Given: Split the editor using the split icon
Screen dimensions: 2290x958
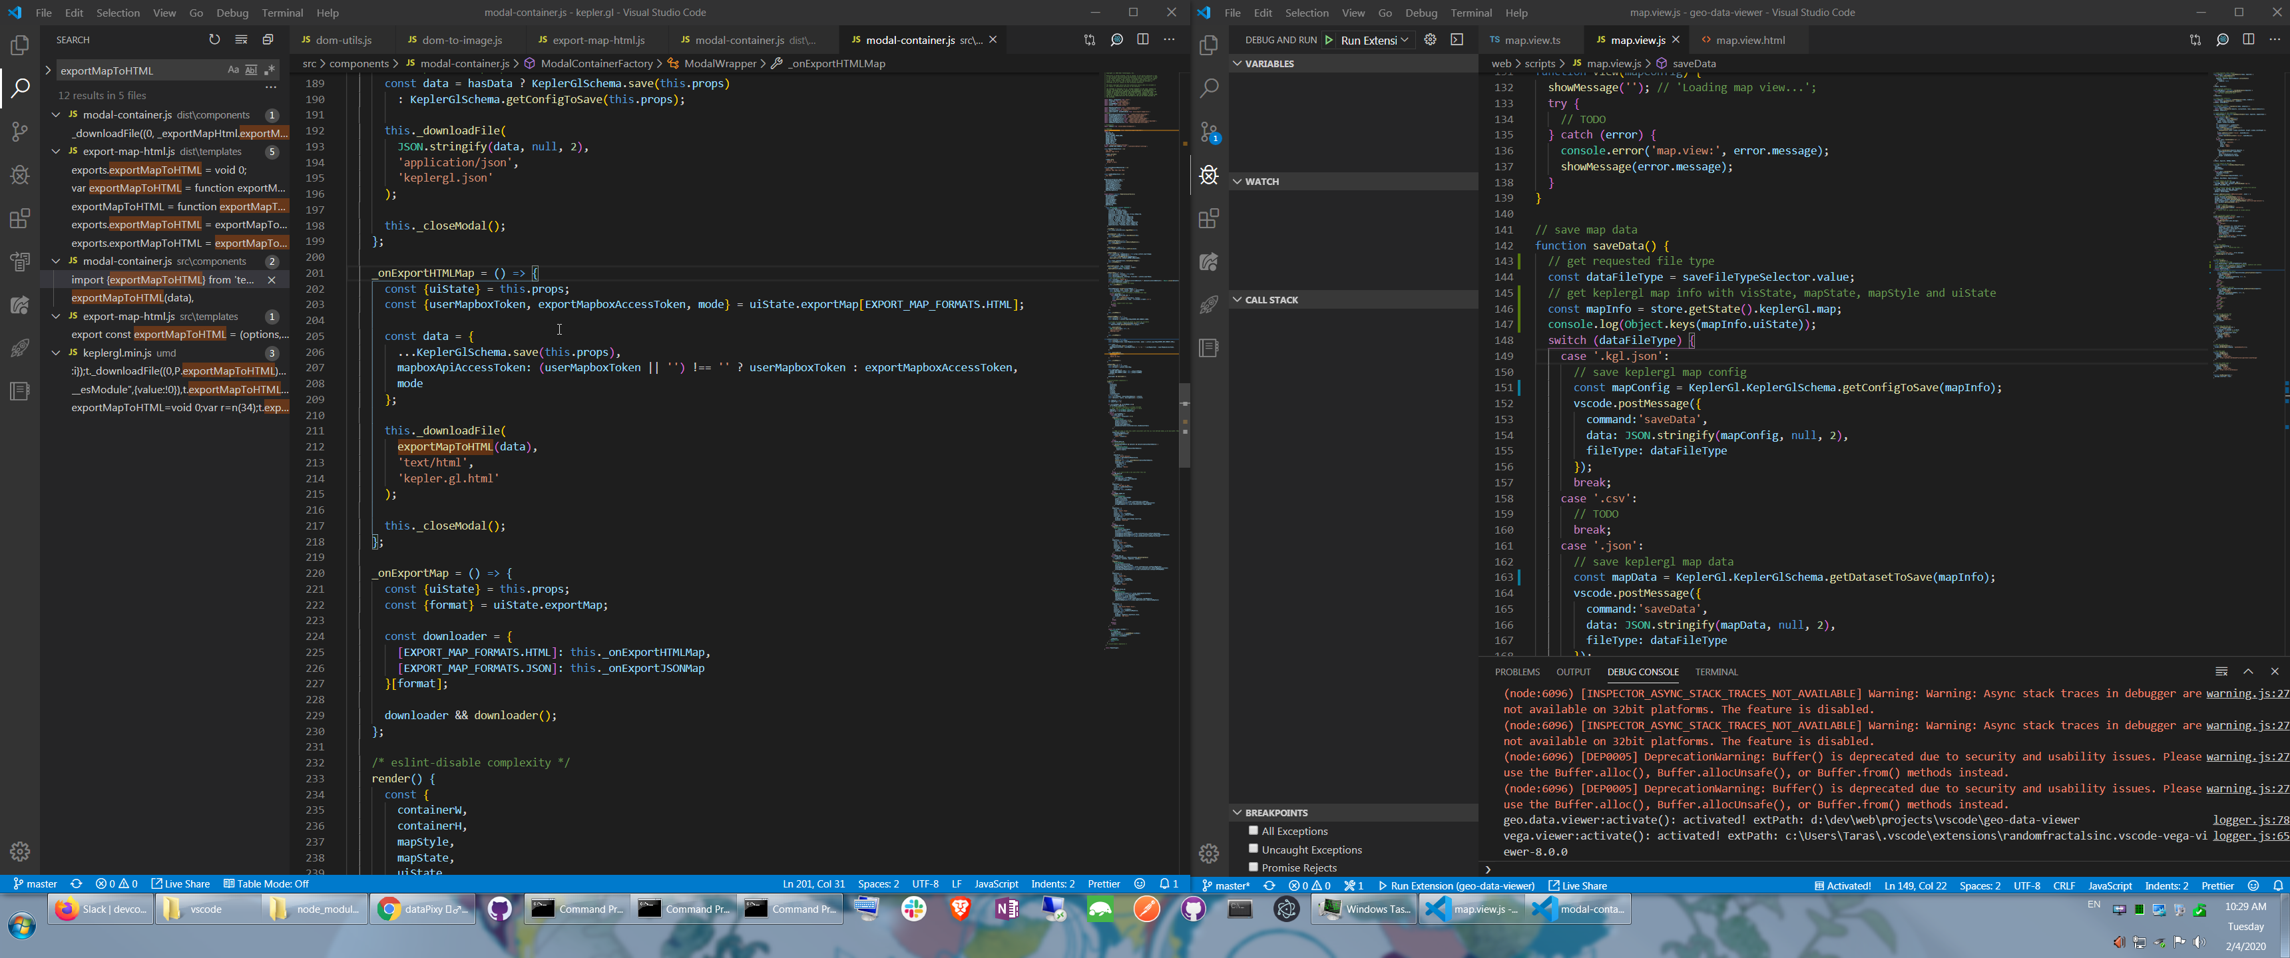Looking at the screenshot, I should coord(1142,39).
